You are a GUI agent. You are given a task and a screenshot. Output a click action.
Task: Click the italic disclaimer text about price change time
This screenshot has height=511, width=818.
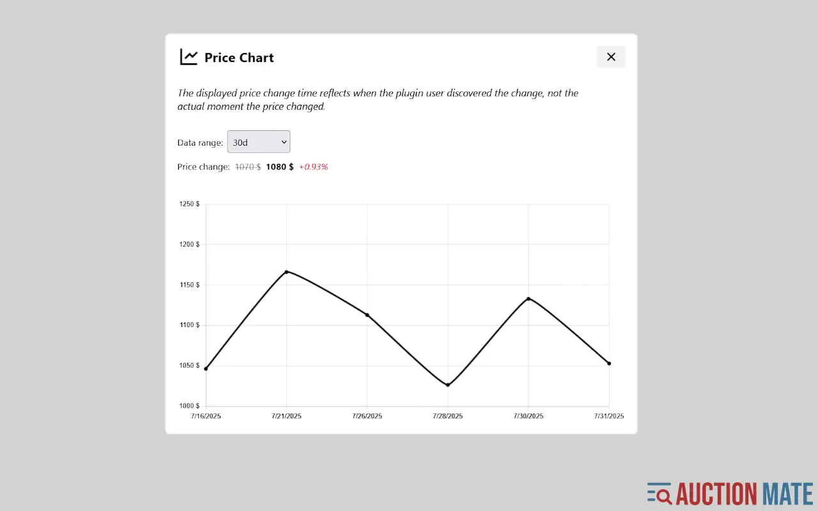[377, 100]
